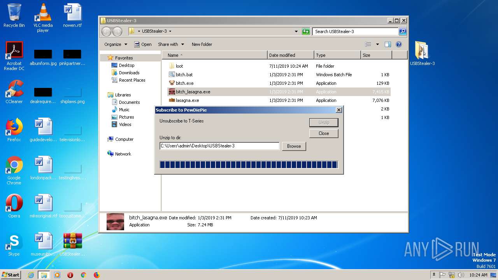Click Search USBStealer-3 field

[355, 31]
